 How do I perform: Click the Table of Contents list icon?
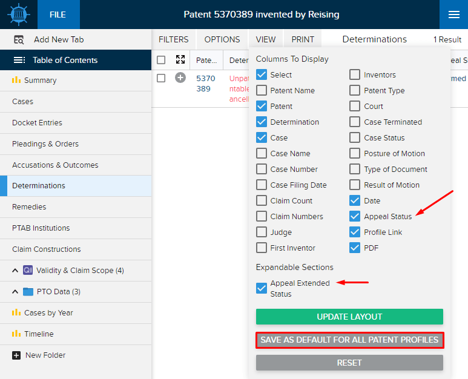19,60
